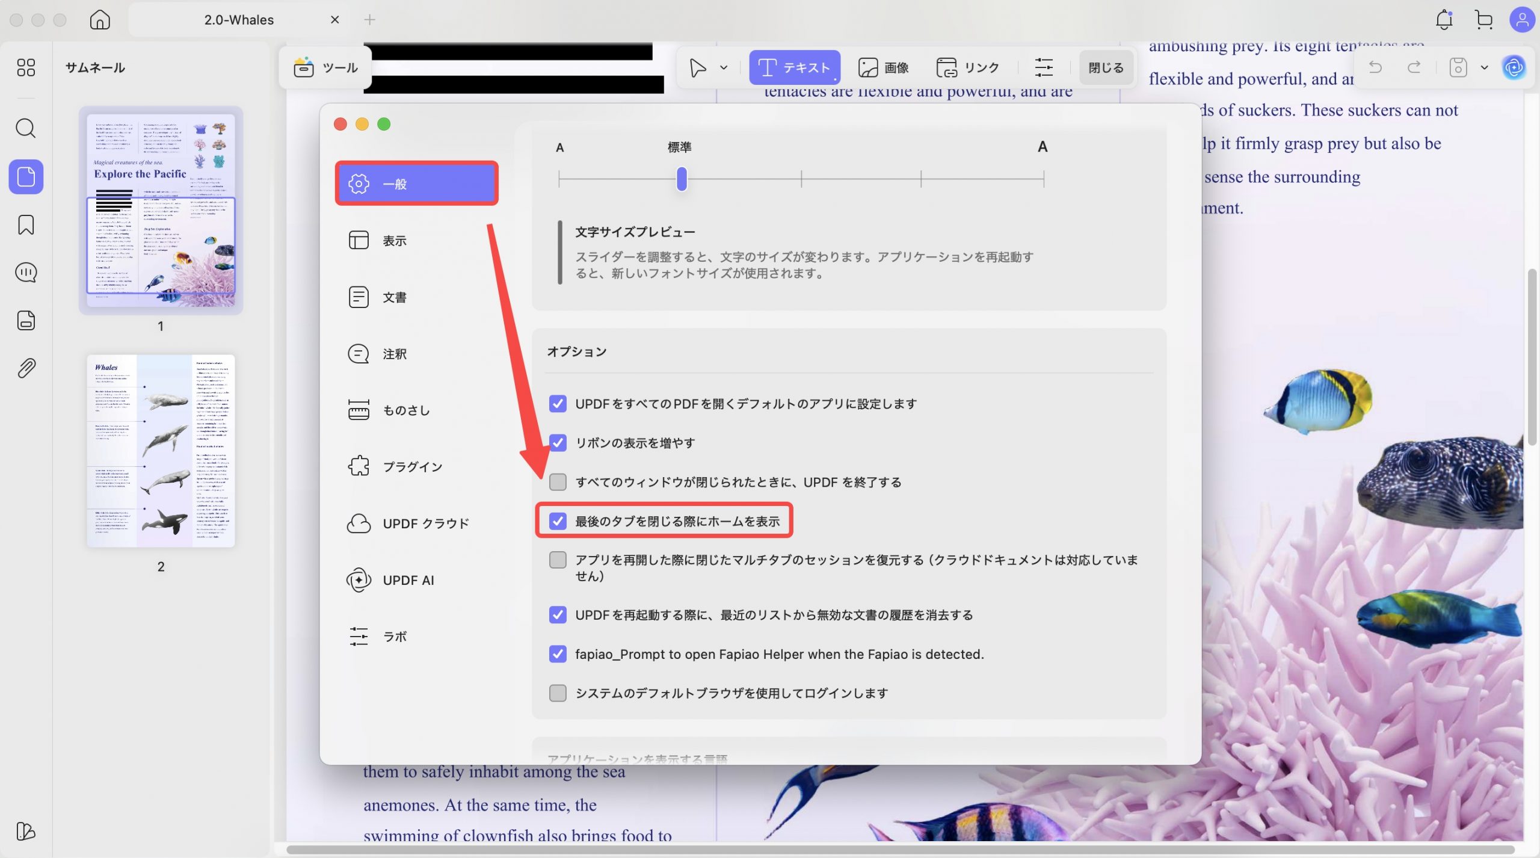The height and width of the screenshot is (858, 1540).
Task: Uncheck 最後のタブを閉じる際にホームを表示
Action: coord(558,521)
